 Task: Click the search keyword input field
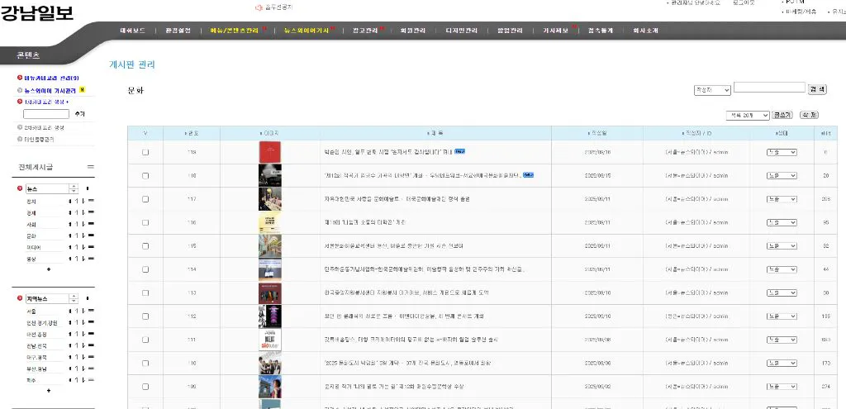click(769, 88)
